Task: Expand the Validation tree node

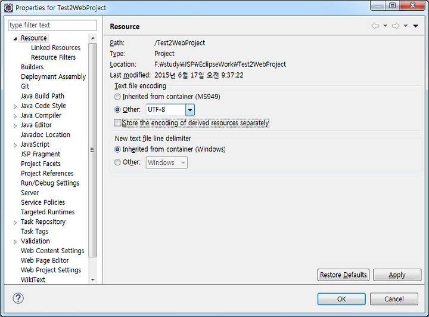Action: pyautogui.click(x=15, y=242)
